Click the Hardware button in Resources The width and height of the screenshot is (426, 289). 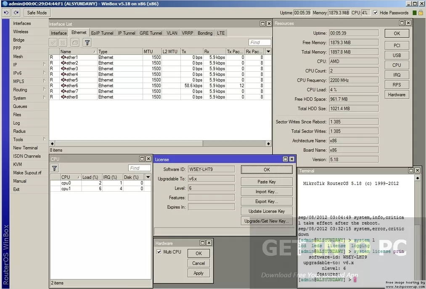tap(397, 95)
